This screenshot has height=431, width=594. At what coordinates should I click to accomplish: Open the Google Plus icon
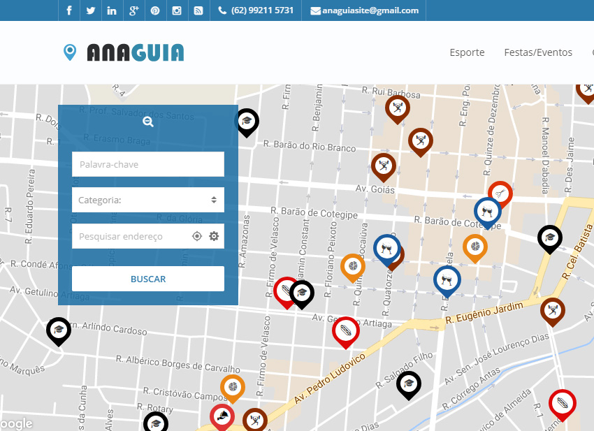pos(133,10)
